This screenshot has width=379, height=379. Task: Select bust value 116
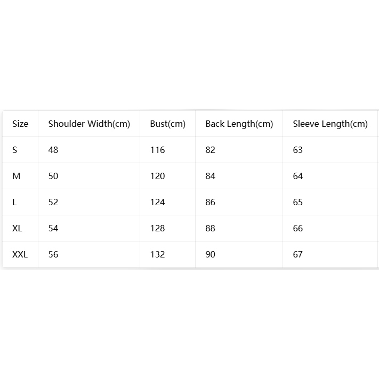(157, 150)
